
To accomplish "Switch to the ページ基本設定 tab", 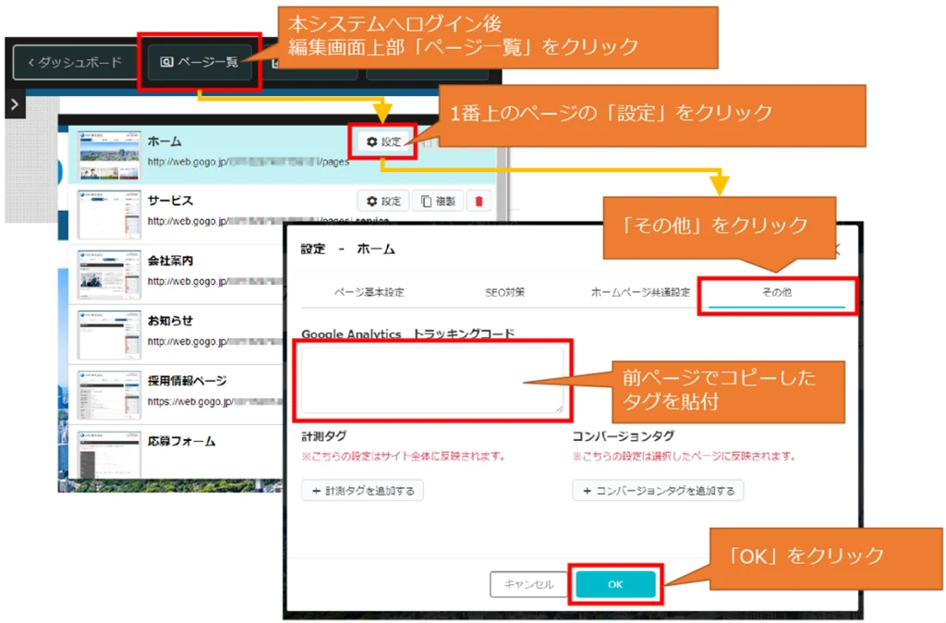I will [369, 292].
